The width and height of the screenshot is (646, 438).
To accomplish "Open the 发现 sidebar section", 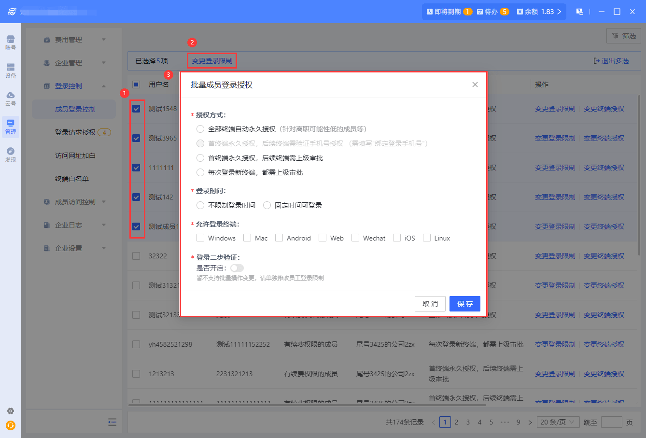I will pos(11,155).
